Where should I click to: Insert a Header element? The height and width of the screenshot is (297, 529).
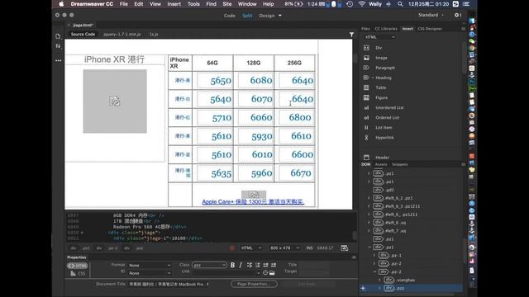(x=382, y=158)
